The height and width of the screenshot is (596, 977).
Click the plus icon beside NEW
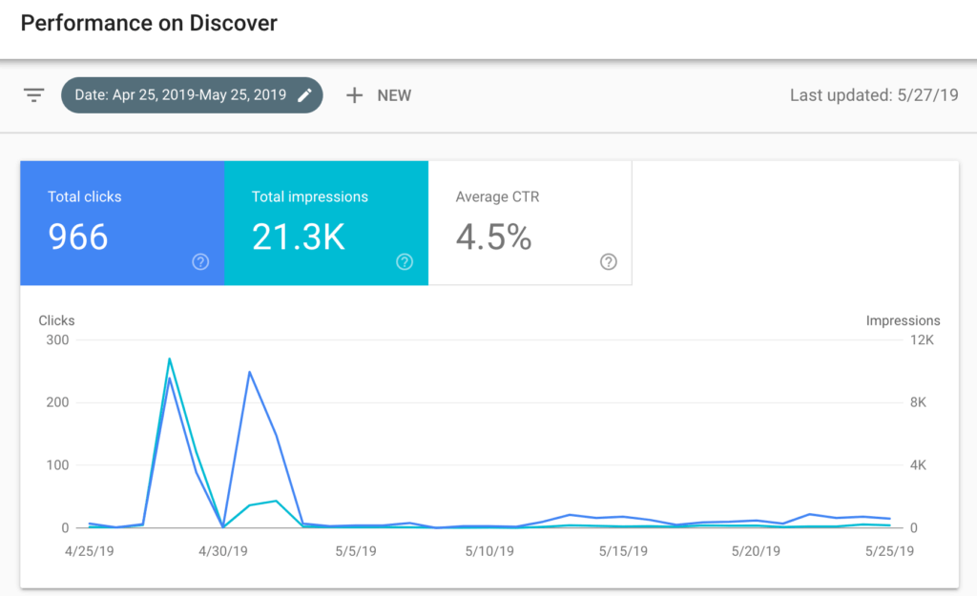(354, 95)
